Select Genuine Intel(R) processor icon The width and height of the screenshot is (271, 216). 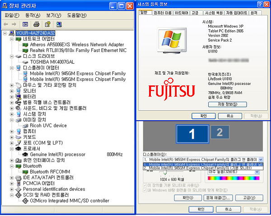[25, 155]
